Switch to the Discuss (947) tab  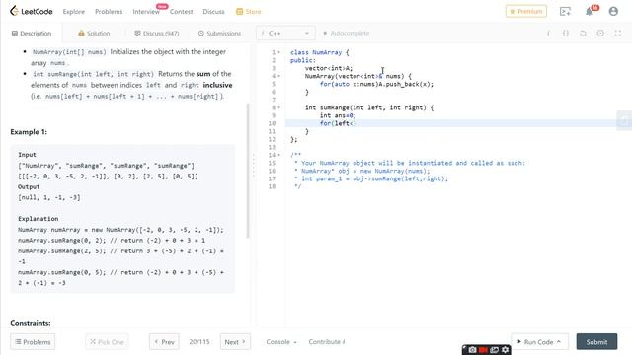point(157,33)
